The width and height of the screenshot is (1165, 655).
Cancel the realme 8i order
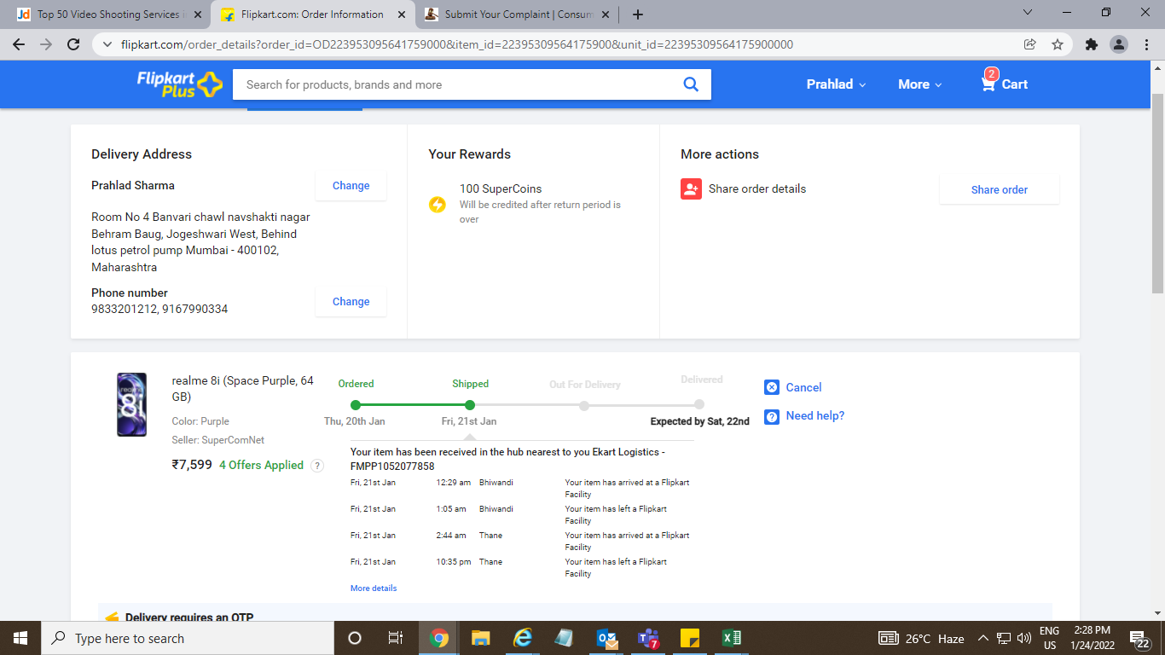click(x=803, y=387)
